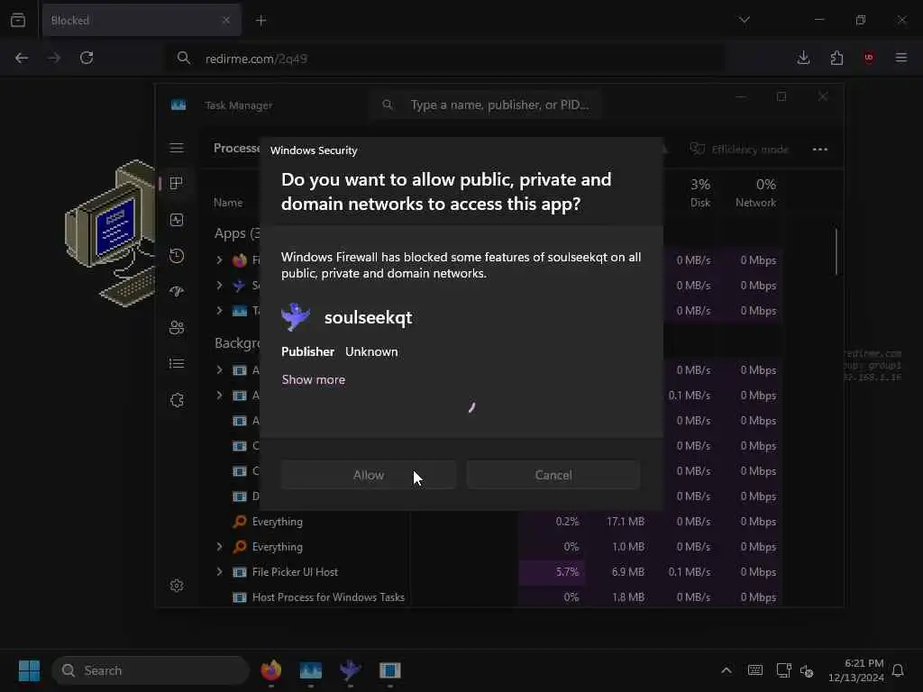Sort processes by Network column
923x692 pixels.
pyautogui.click(x=756, y=193)
